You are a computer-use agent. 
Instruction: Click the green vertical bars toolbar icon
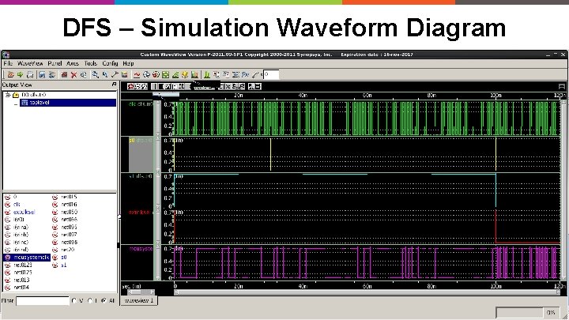click(207, 75)
